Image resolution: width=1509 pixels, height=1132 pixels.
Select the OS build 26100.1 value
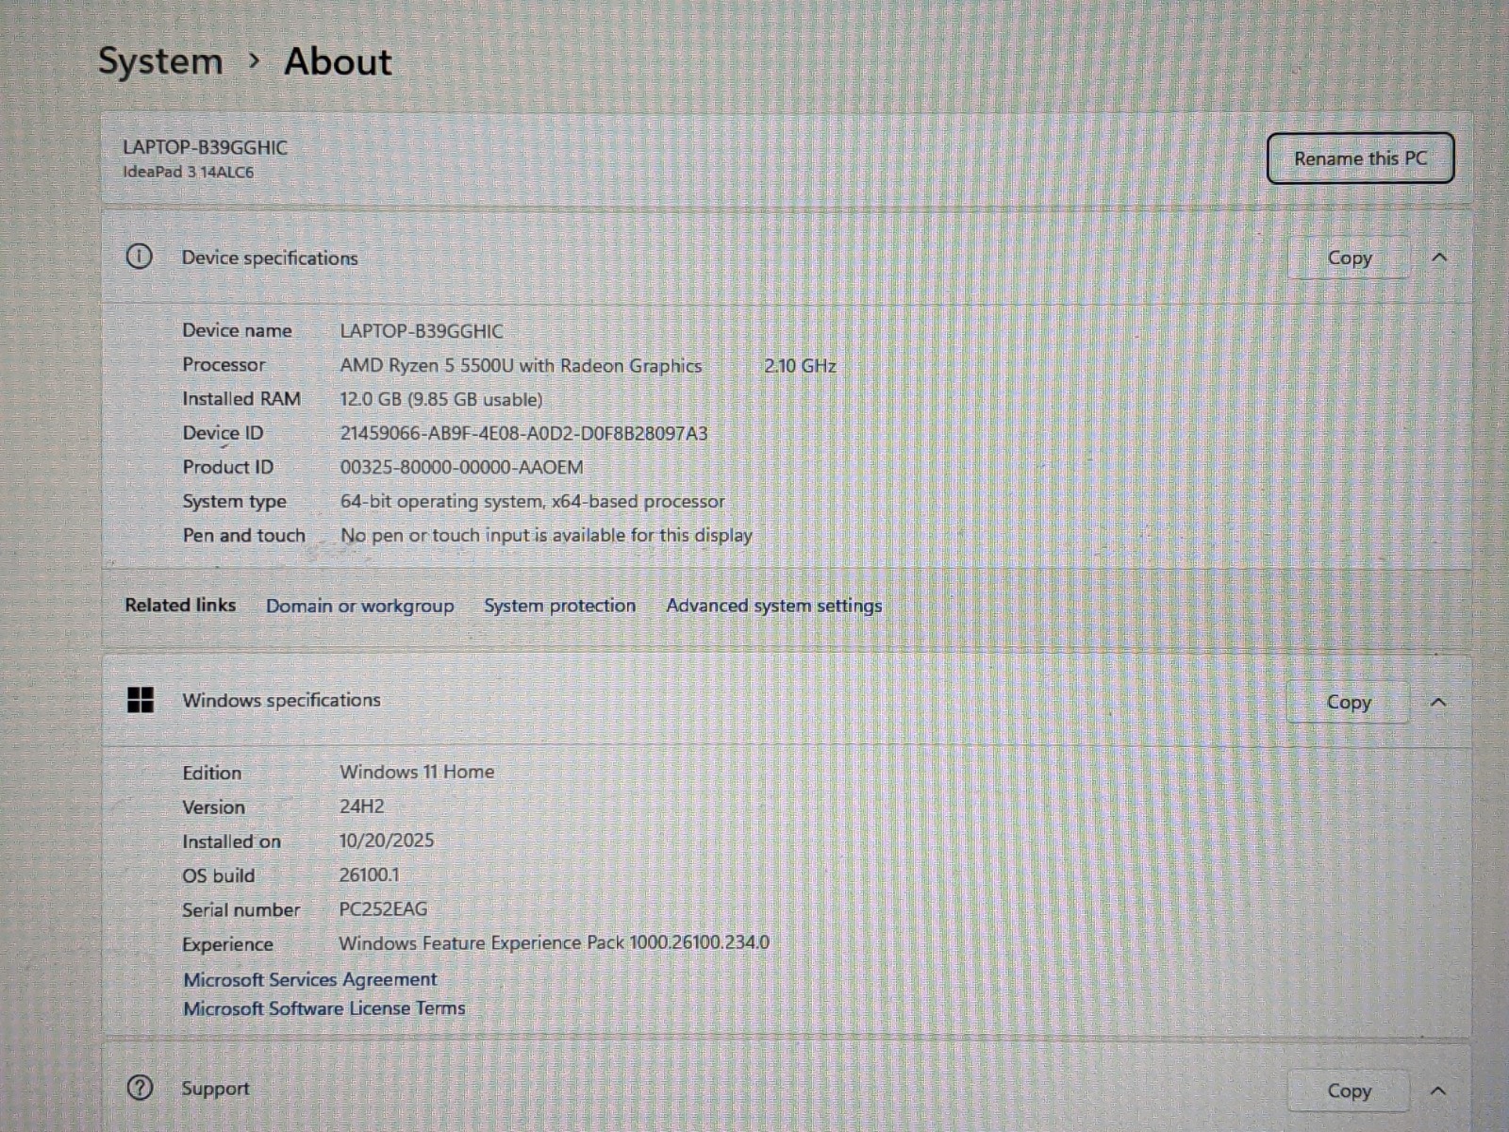click(x=369, y=874)
